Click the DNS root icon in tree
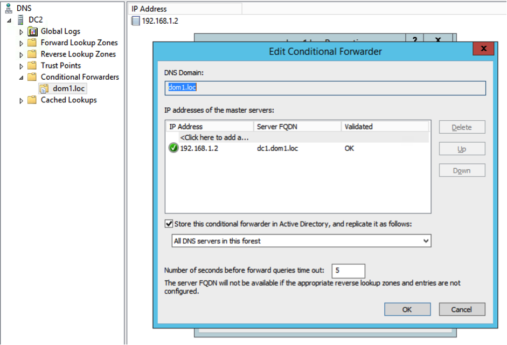 click(x=8, y=8)
